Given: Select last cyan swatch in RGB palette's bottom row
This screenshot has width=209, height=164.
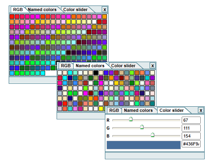Looking at the screenshot, I should 43,73.
